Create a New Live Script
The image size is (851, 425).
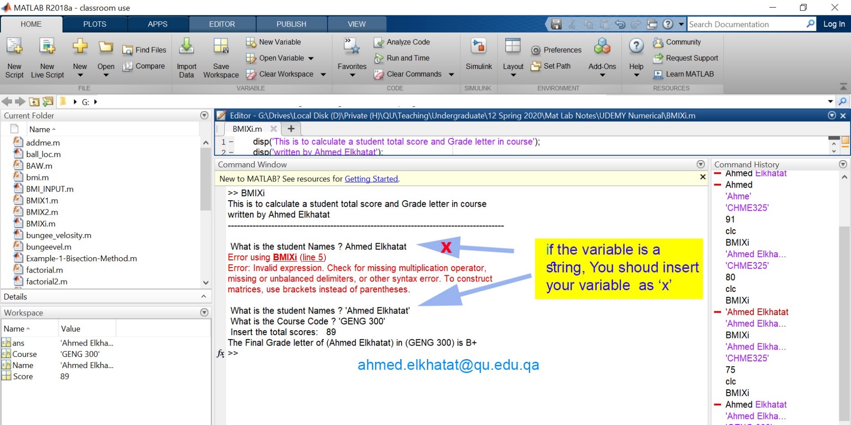(x=47, y=58)
